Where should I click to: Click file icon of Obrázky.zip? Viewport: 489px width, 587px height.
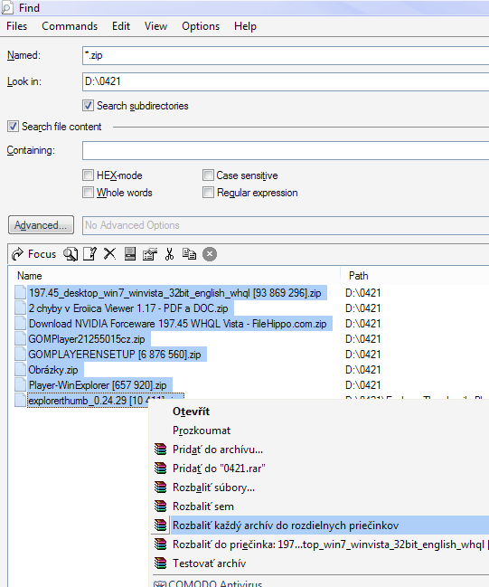[x=20, y=370]
